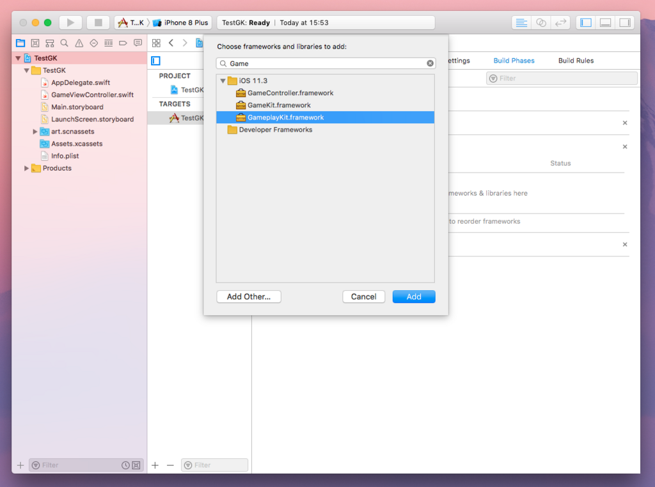The image size is (655, 487).
Task: Select GameplayKit.framework
Action: pyautogui.click(x=326, y=117)
